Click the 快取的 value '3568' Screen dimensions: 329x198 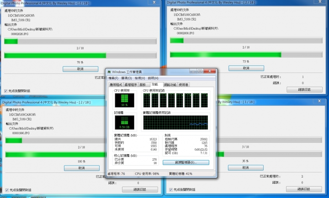pos(154,142)
